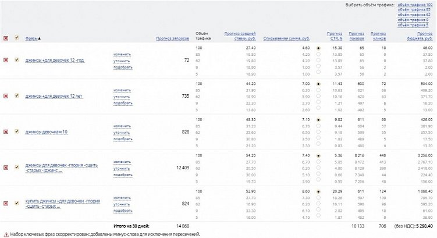The image size is (437, 238).
Task: Sort the table by the "Фразы" column
Action: pyautogui.click(x=33, y=38)
